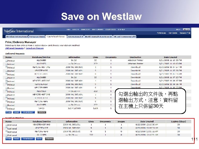Check the Printed CA-CS row checkbox

coord(6,109)
